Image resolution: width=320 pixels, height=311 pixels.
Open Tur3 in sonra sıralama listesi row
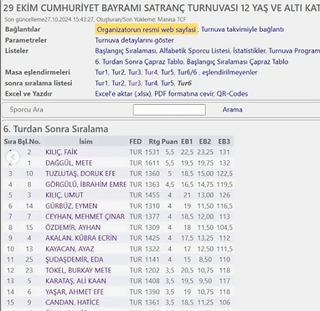pyautogui.click(x=135, y=83)
